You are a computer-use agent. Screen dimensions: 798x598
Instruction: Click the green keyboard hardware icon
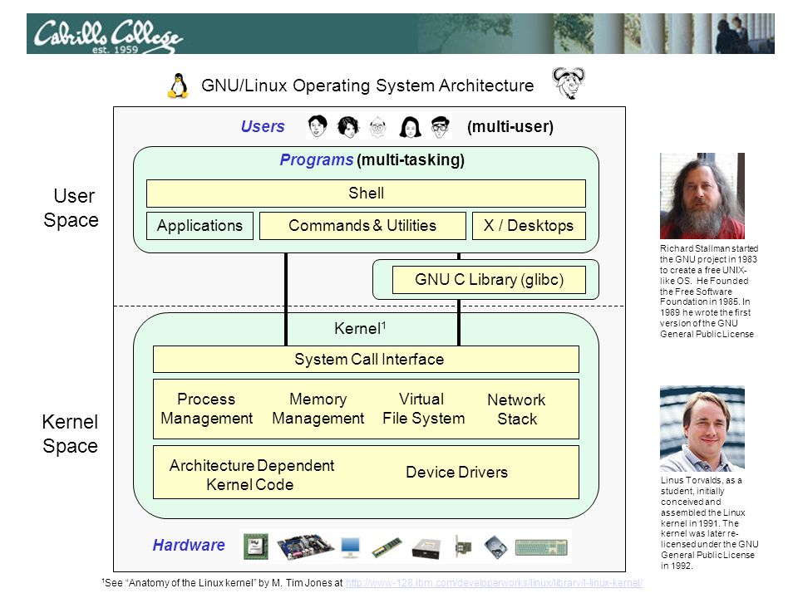(541, 547)
